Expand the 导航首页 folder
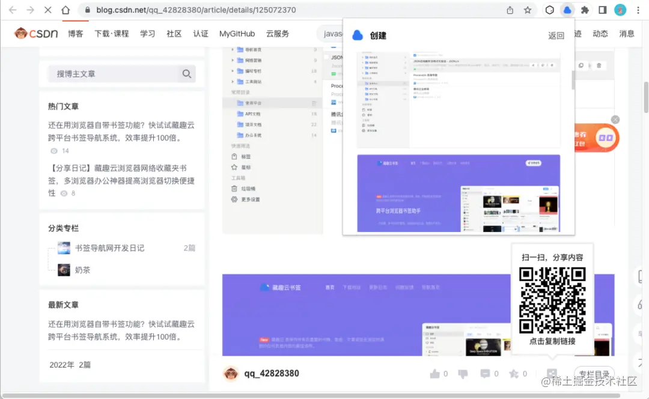Screen dimensions: 649x399 click(233, 50)
